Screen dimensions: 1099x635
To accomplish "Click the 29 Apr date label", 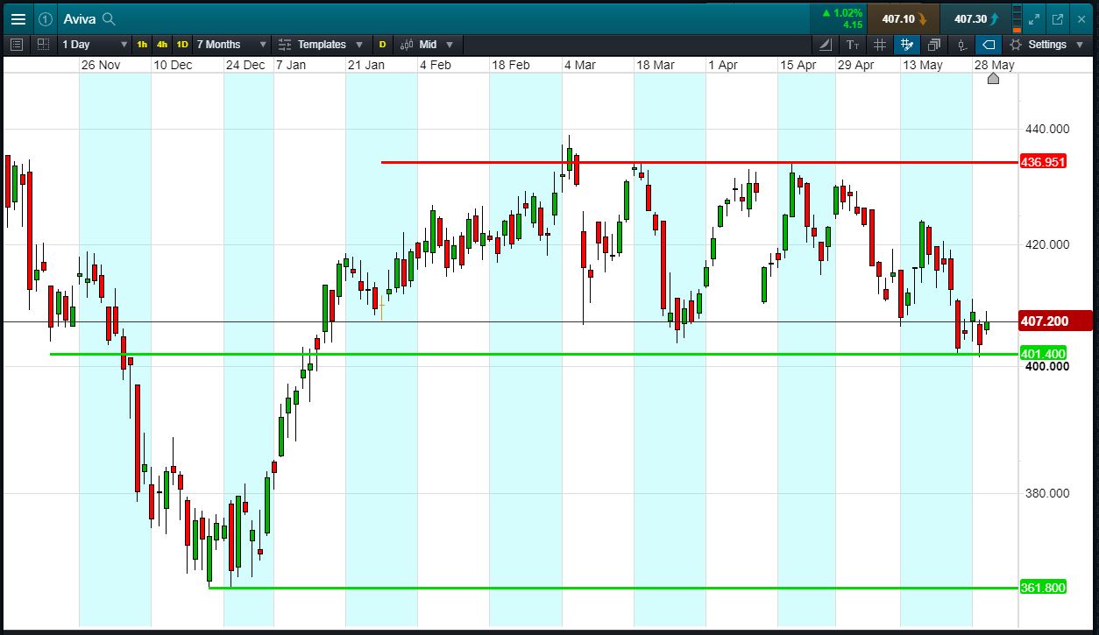I will coord(856,65).
